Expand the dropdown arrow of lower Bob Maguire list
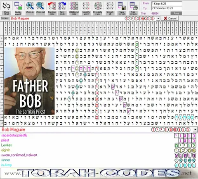The image size is (198, 179). tap(195, 129)
